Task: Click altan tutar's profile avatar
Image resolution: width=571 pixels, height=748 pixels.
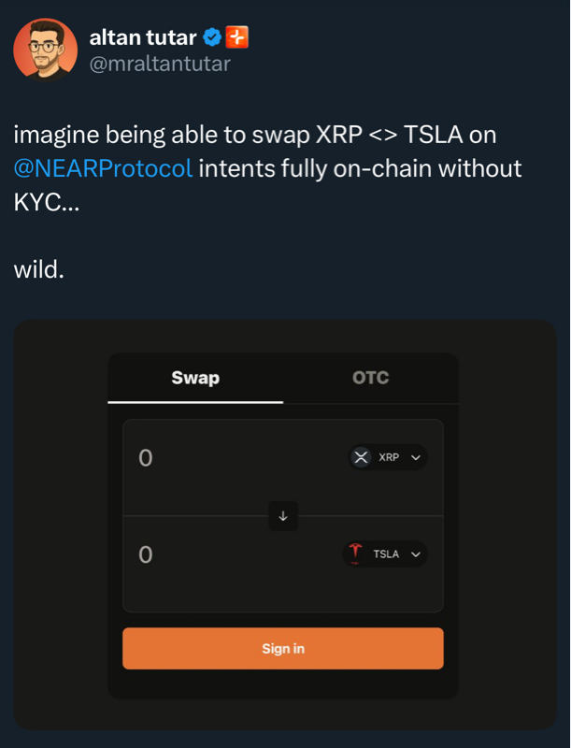Action: point(45,49)
